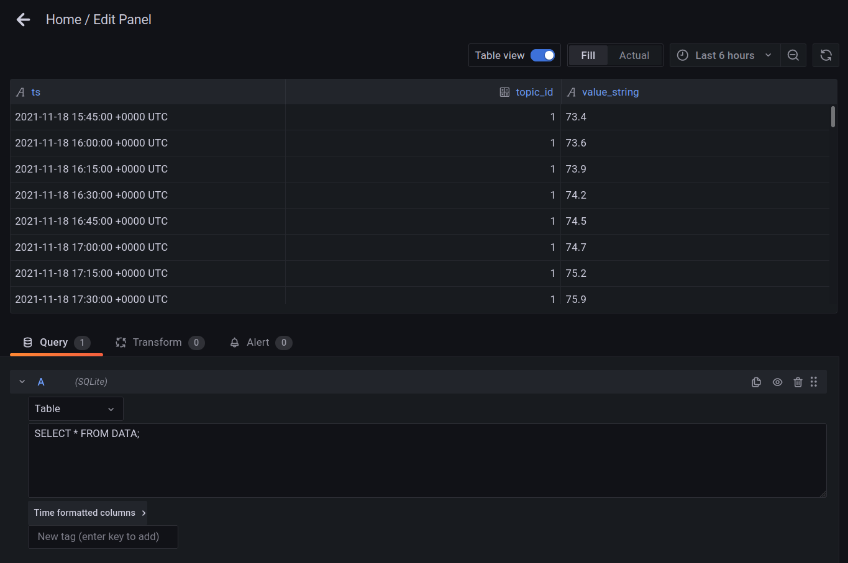The width and height of the screenshot is (848, 563).
Task: Click cell 2021-11-18 16:15:00 +0000 UTC
Action: pyautogui.click(x=148, y=169)
